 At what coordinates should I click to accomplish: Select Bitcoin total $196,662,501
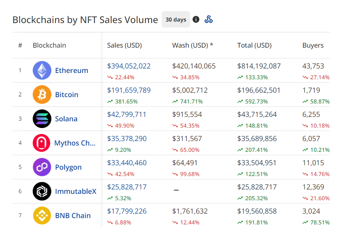click(259, 90)
